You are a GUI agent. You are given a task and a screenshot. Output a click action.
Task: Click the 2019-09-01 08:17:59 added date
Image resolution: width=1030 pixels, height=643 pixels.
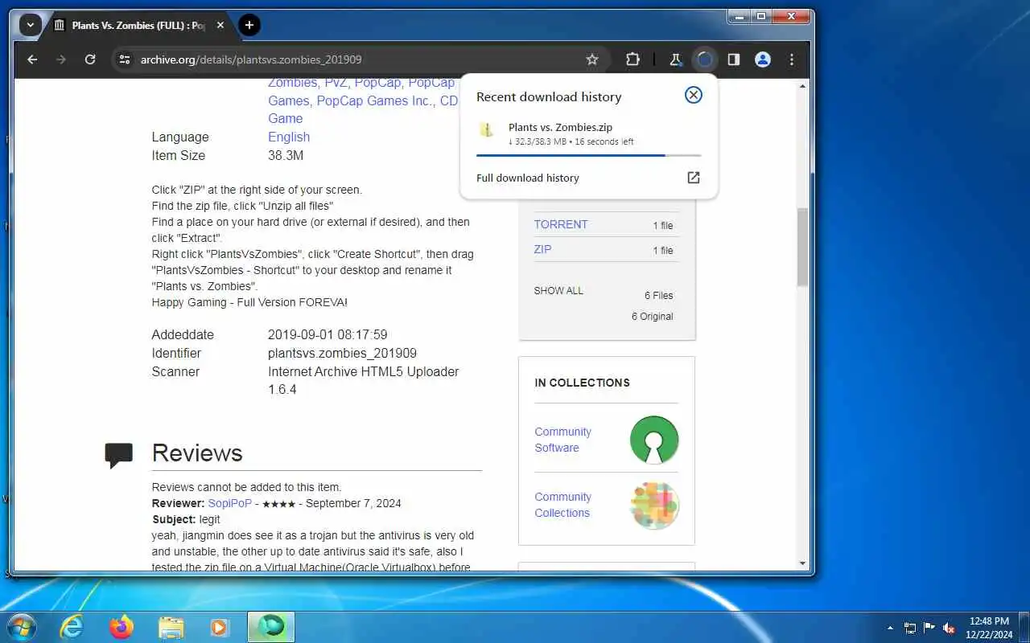pos(328,334)
